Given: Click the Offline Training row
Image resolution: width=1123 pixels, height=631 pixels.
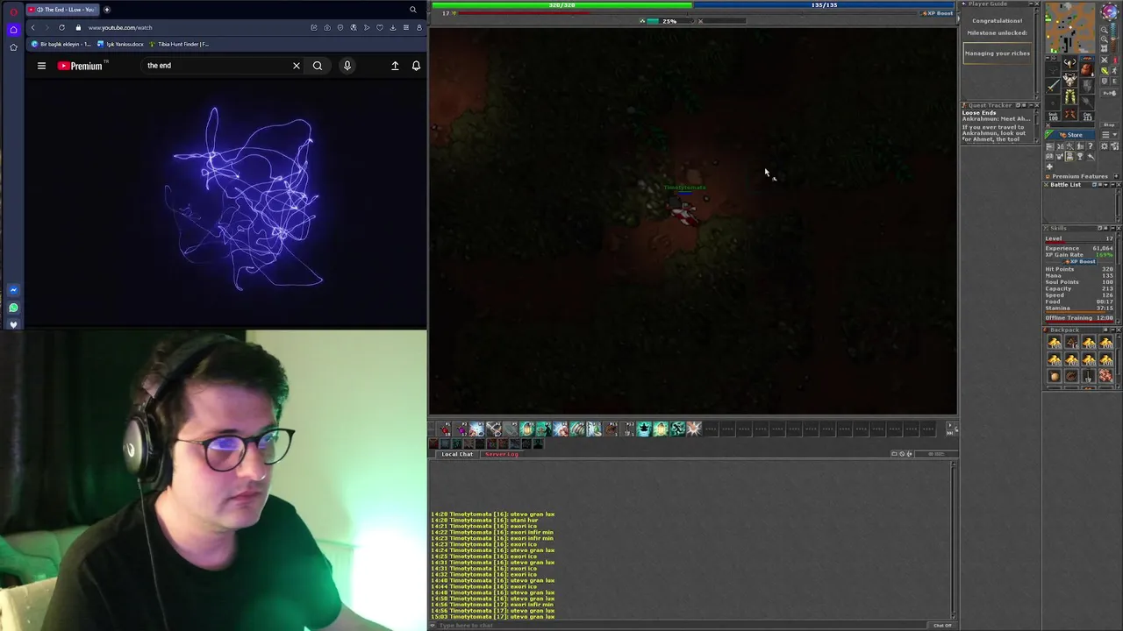Looking at the screenshot, I should 1080,317.
